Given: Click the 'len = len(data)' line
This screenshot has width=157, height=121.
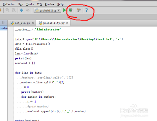Looking at the screenshot, I should pyautogui.click(x=26, y=53).
